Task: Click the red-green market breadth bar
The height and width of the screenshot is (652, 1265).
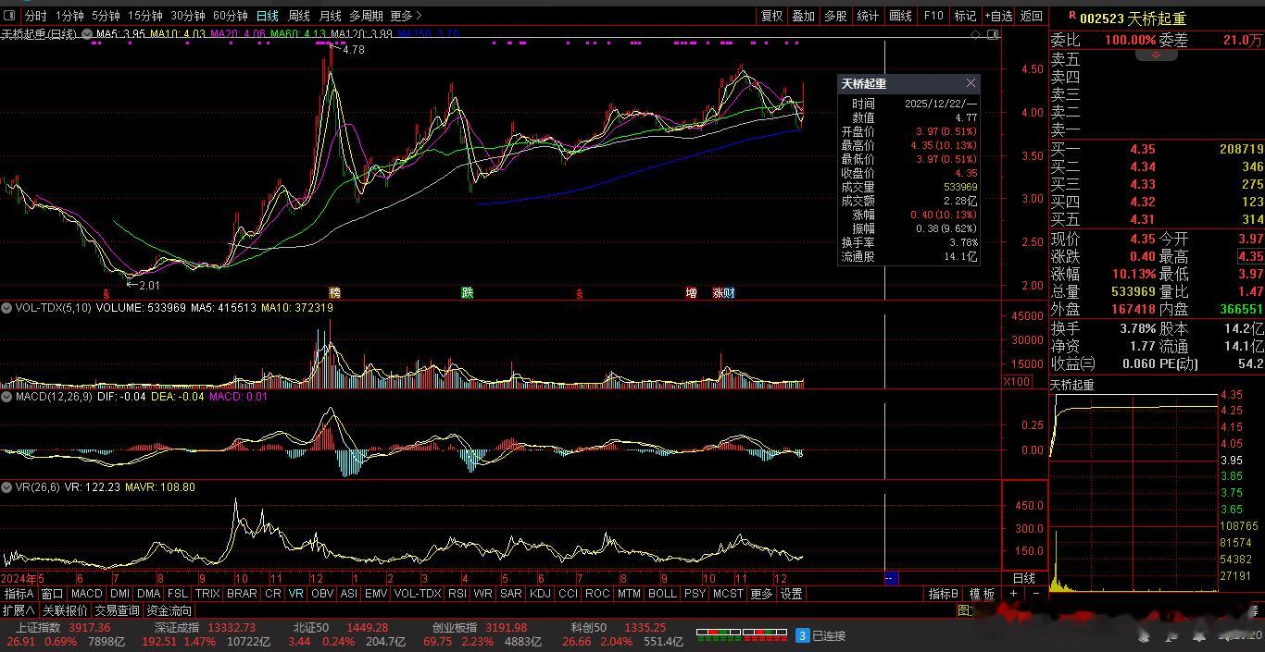Action: tap(741, 634)
